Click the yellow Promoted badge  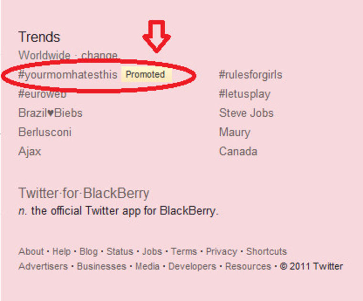[x=145, y=75]
